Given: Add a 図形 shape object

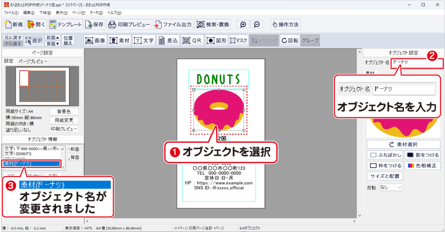Looking at the screenshot, I should (216, 40).
